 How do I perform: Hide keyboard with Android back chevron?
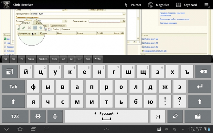7,129
